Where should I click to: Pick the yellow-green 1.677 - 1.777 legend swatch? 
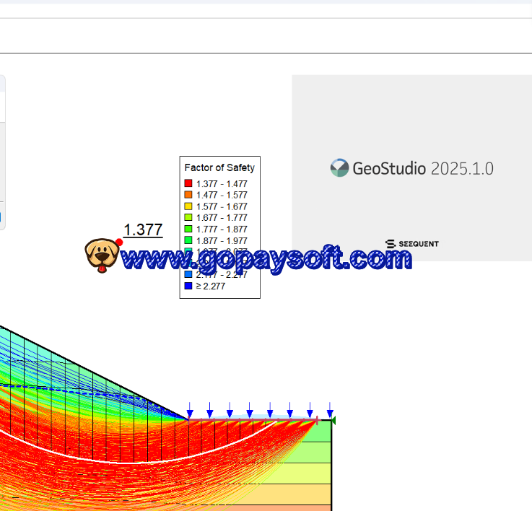click(x=188, y=217)
